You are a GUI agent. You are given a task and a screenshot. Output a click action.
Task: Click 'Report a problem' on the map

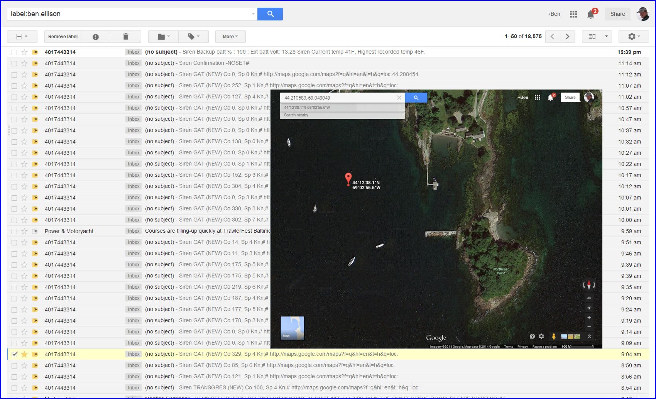tap(544, 347)
